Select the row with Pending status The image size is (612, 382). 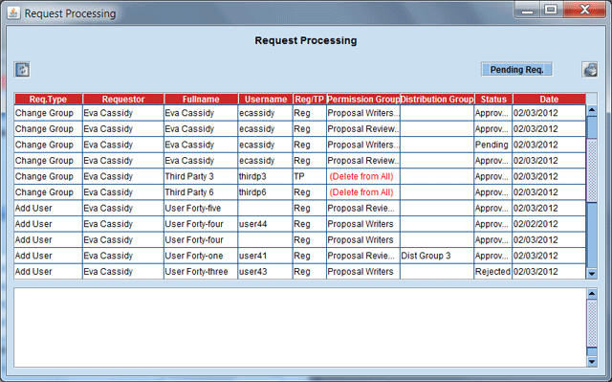(299, 145)
